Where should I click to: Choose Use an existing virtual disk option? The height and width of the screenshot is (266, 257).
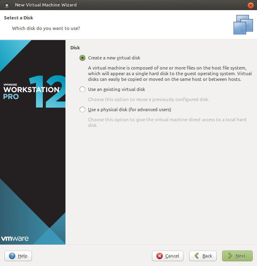[82, 89]
